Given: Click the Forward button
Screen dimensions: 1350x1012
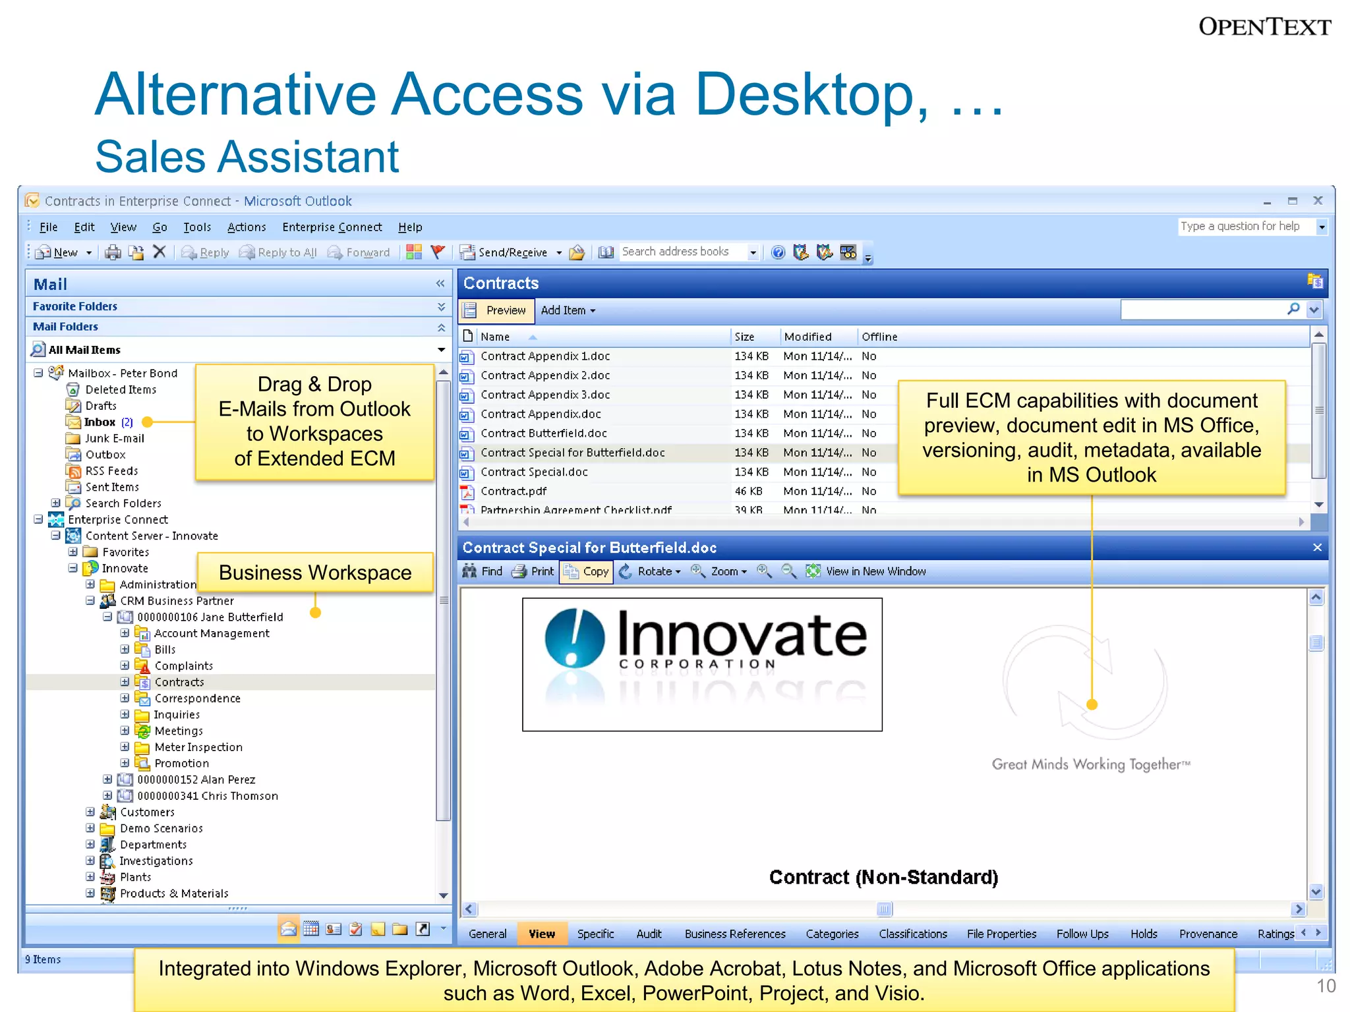Looking at the screenshot, I should tap(359, 252).
